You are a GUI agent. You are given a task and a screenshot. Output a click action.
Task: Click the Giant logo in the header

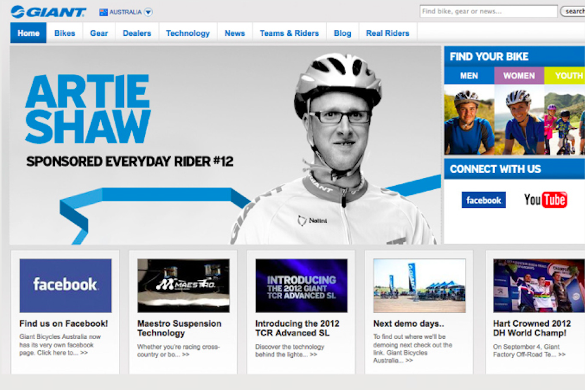coord(48,12)
